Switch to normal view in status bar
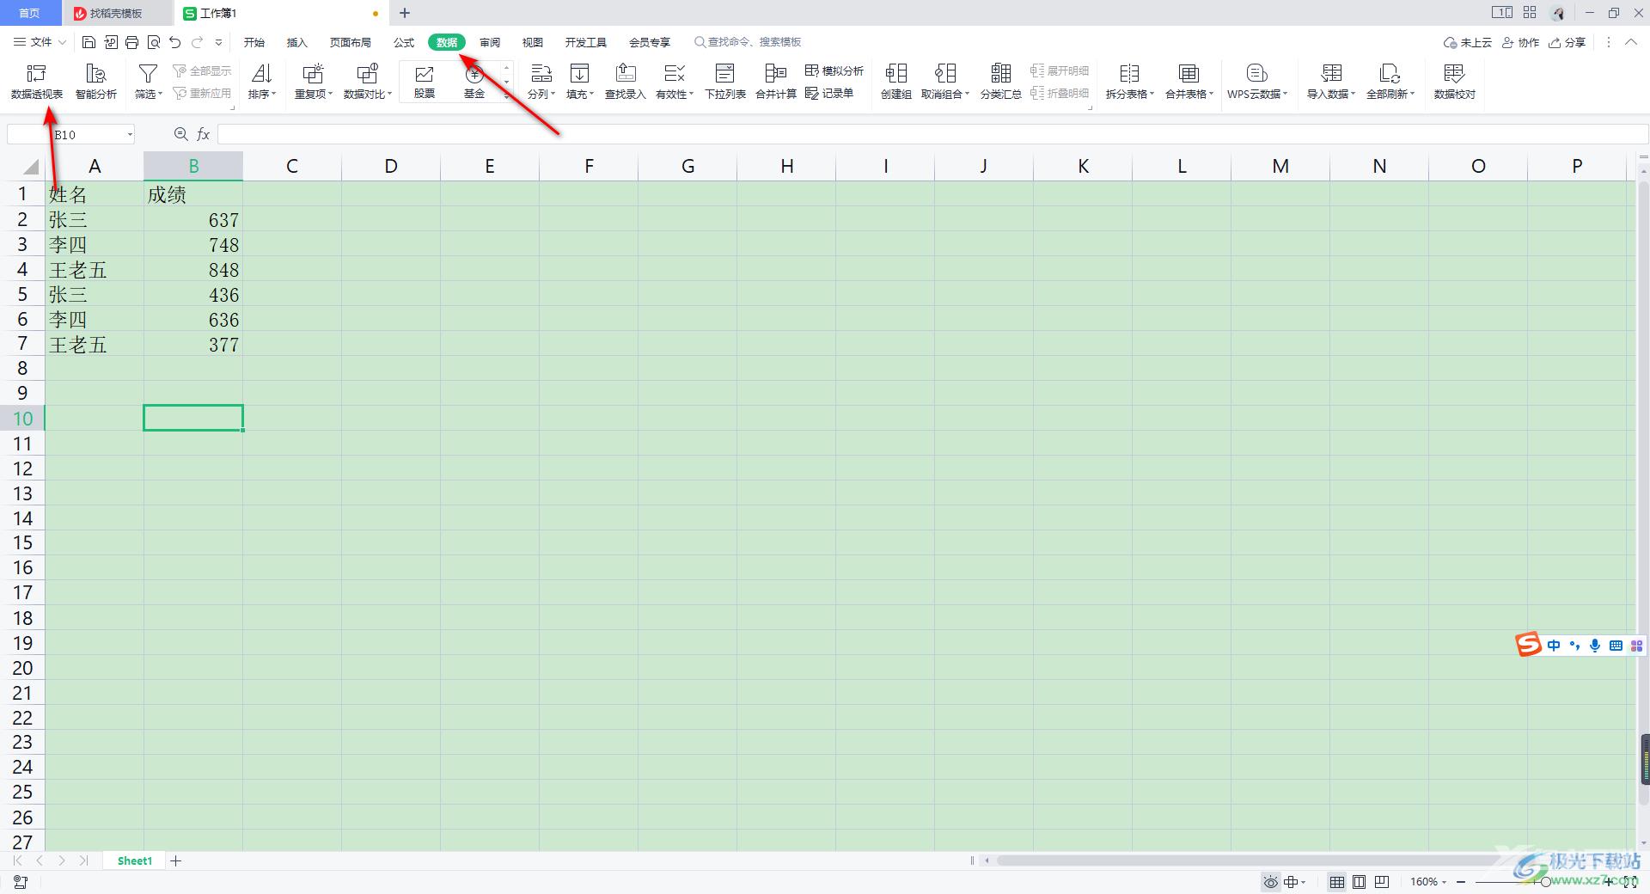Screen dimensions: 1650x894 [1337, 882]
